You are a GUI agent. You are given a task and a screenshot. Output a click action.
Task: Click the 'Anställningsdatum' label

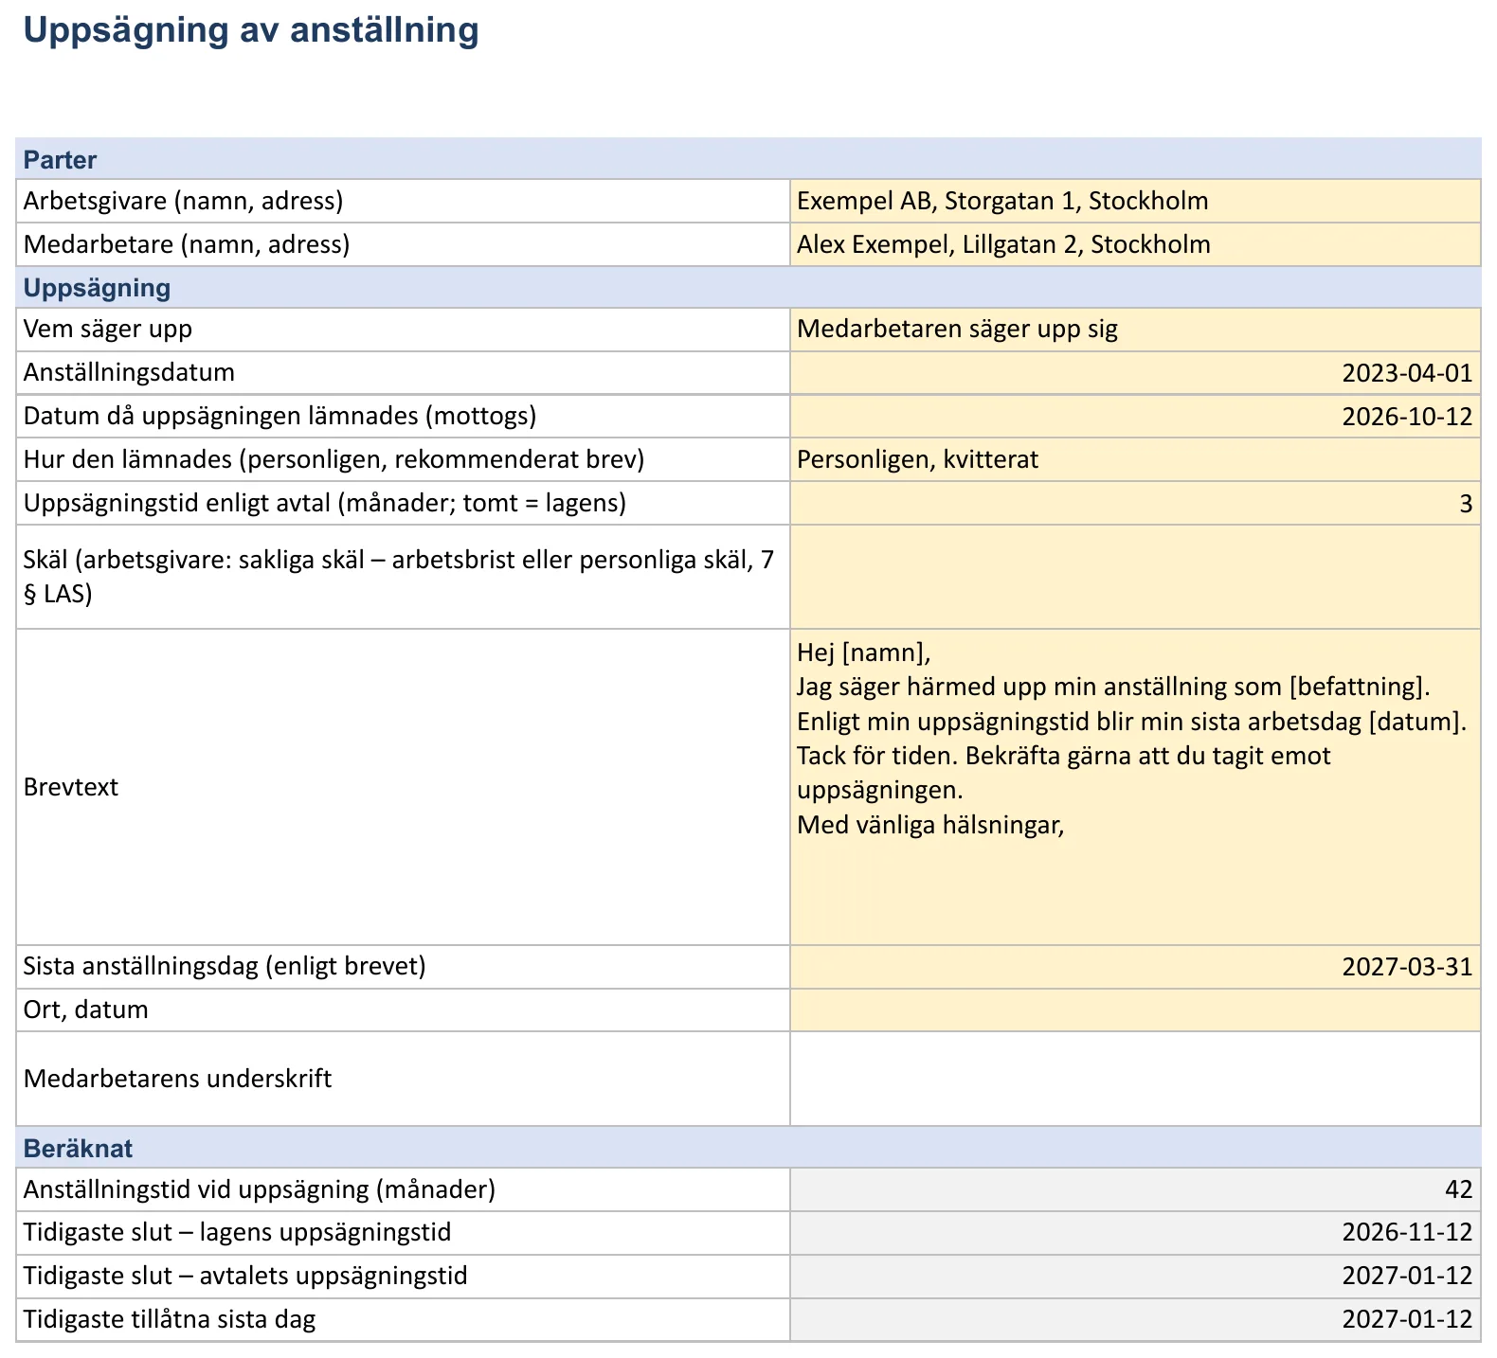click(x=129, y=372)
